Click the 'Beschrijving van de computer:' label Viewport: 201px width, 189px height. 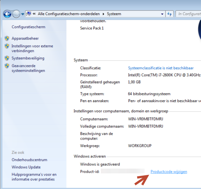coord(97,136)
